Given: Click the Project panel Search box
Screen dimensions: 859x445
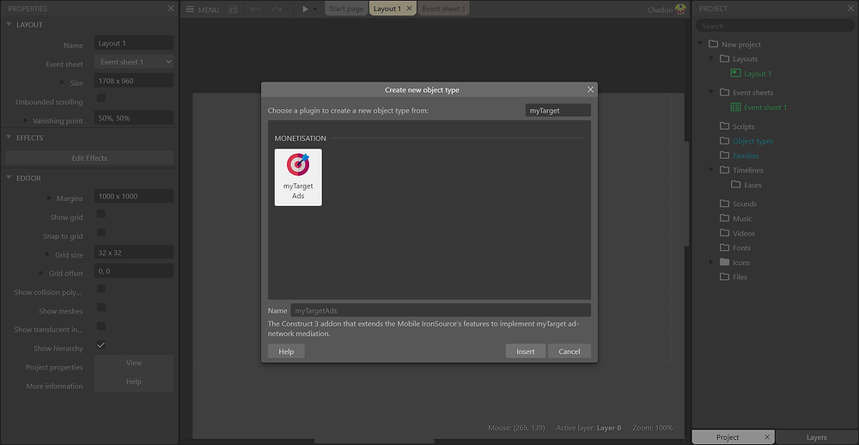Looking at the screenshot, I should pyautogui.click(x=775, y=26).
